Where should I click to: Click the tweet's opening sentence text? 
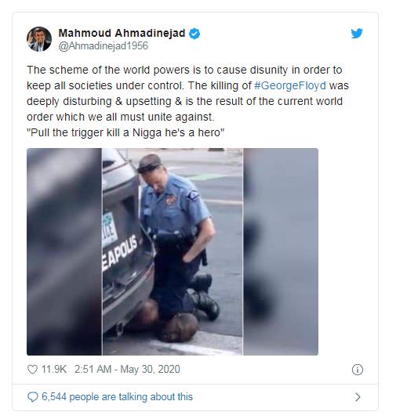(184, 78)
